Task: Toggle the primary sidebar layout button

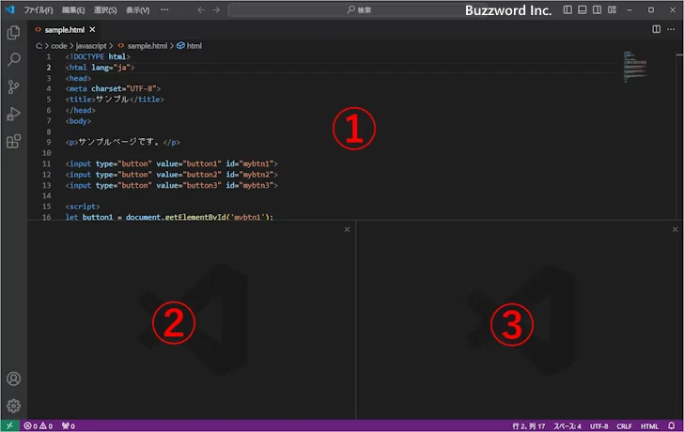Action: [x=567, y=9]
